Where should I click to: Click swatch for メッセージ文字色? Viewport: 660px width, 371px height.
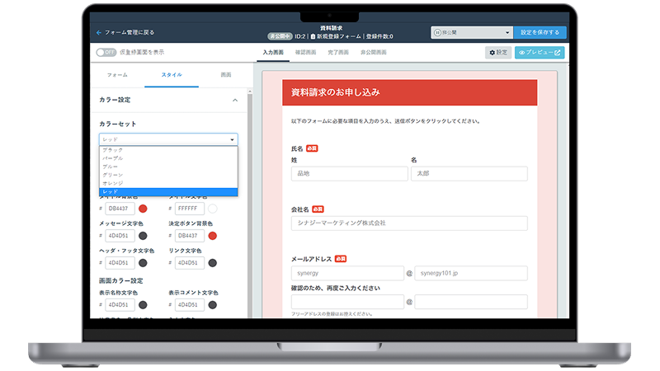143,236
